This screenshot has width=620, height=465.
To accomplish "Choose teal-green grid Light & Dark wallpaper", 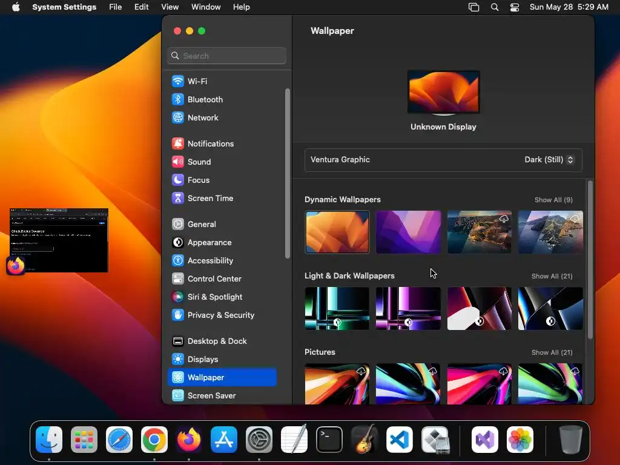I will (337, 308).
